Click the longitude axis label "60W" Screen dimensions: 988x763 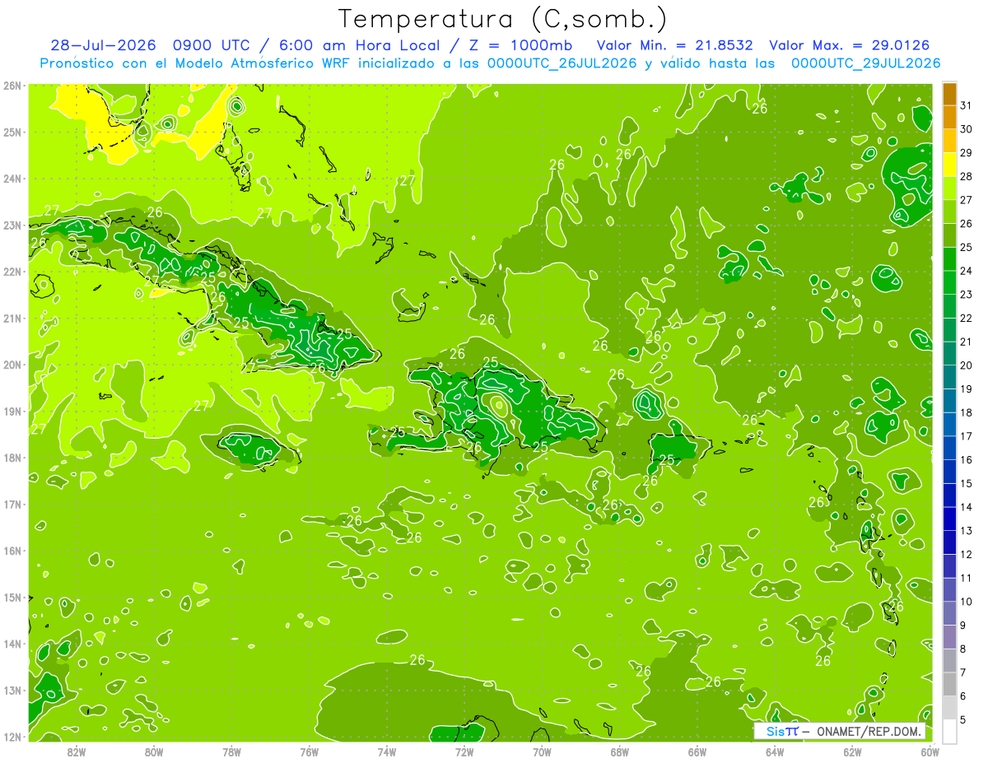pyautogui.click(x=930, y=751)
